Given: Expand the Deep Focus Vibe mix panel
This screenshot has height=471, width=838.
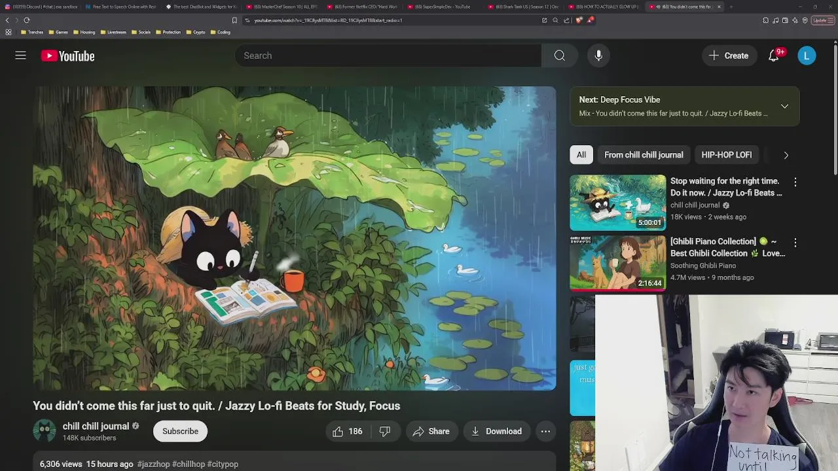Looking at the screenshot, I should pyautogui.click(x=784, y=106).
